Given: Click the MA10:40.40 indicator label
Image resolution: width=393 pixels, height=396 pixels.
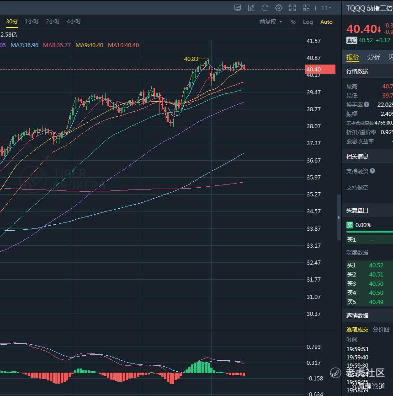Looking at the screenshot, I should [123, 45].
